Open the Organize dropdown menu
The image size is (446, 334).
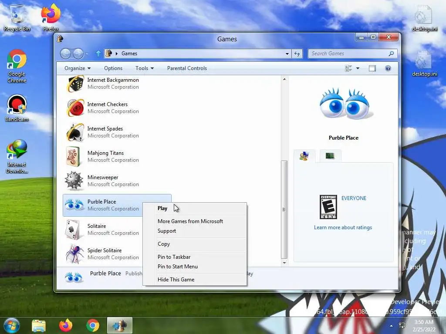pyautogui.click(x=78, y=68)
